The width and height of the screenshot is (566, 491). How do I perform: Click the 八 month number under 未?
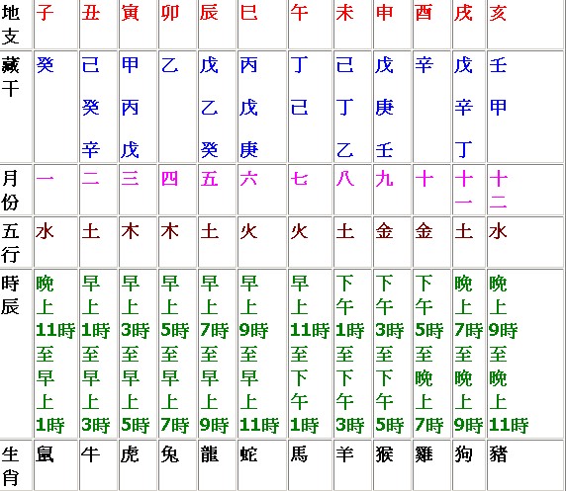coord(344,179)
